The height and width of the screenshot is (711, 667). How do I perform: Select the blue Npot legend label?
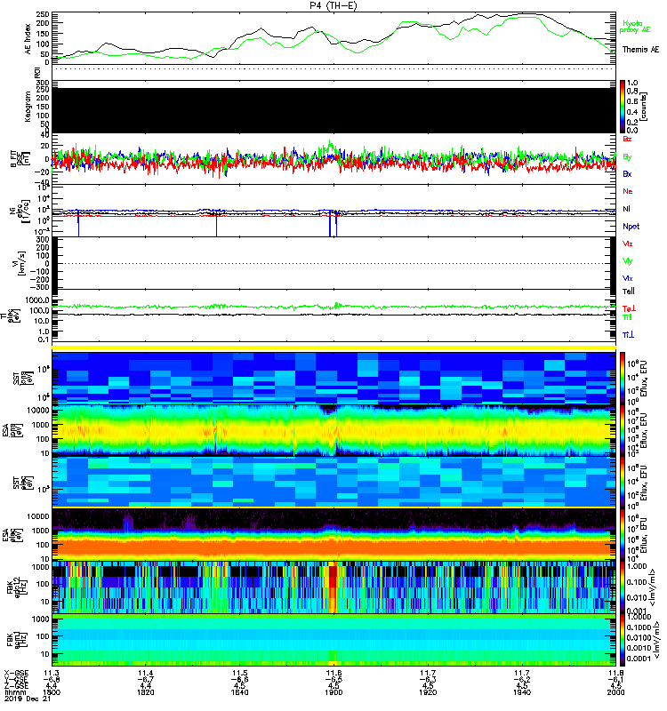pos(631,227)
